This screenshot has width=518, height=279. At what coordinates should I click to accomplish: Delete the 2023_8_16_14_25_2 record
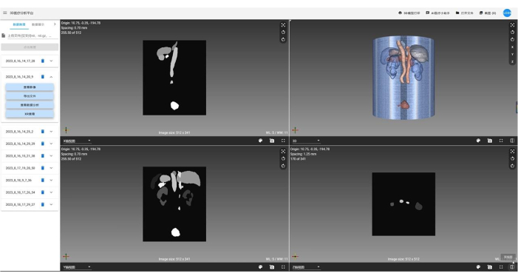coord(43,132)
